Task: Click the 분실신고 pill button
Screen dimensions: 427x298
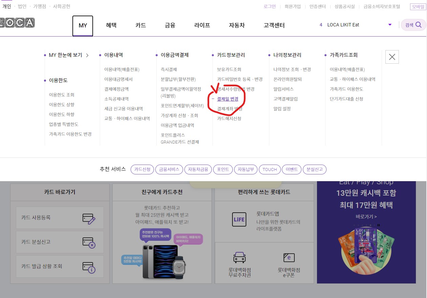Action: point(315,169)
